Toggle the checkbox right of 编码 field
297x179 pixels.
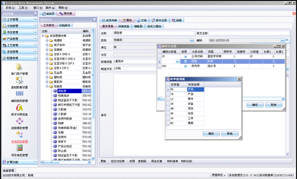coord(287,40)
